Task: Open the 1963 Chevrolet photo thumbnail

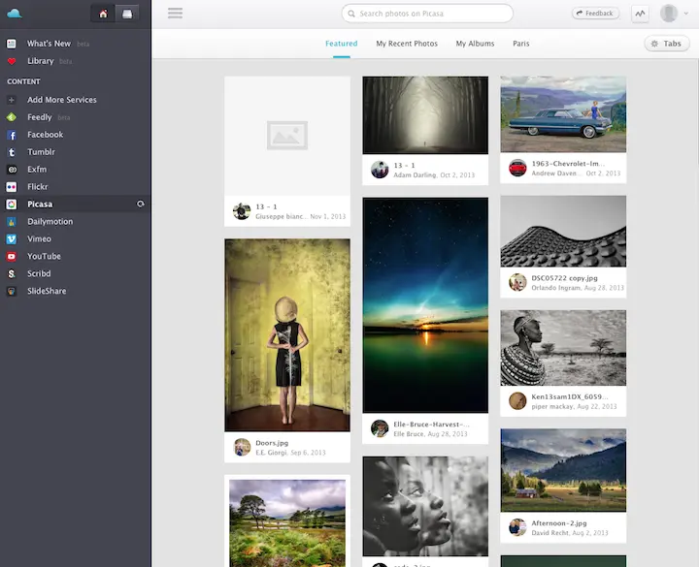Action: tap(563, 114)
